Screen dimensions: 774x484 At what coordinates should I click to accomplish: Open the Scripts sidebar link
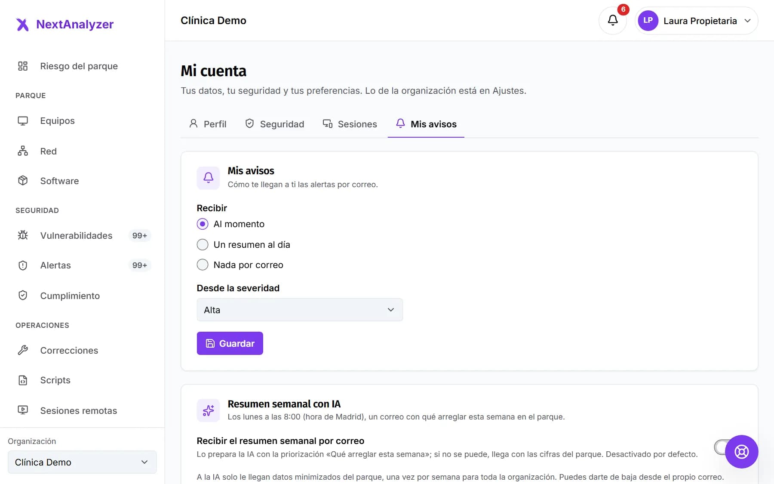82,380
